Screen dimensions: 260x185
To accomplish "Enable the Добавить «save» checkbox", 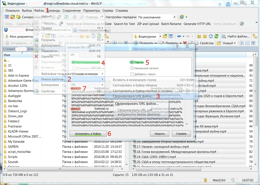I will pyautogui.click(x=132, y=74).
